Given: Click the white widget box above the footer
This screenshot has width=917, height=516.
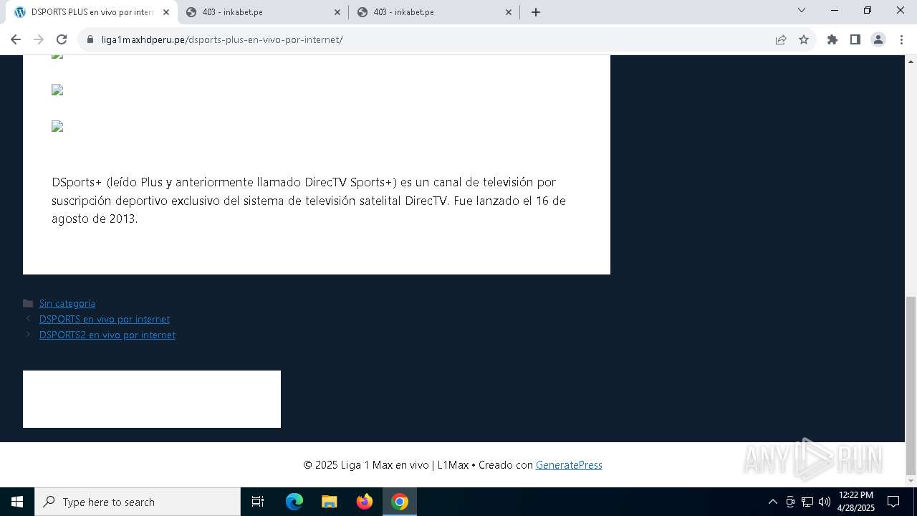Looking at the screenshot, I should click(152, 399).
